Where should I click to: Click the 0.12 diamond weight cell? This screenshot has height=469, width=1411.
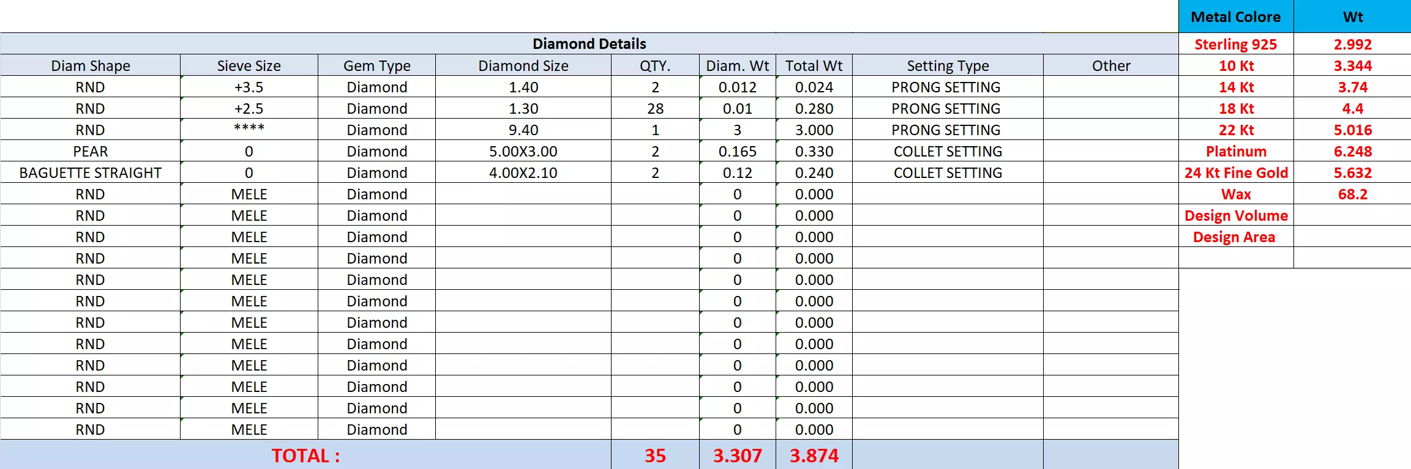(738, 172)
